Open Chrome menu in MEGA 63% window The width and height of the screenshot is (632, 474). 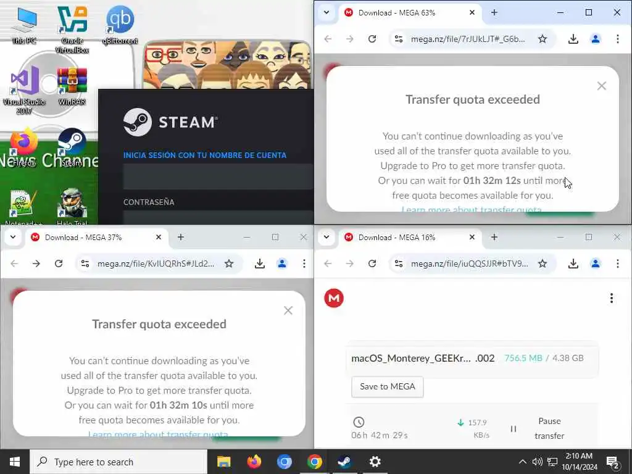[617, 39]
